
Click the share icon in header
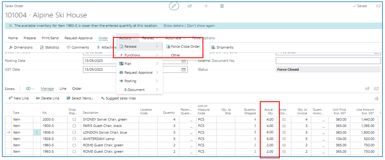tap(190, 6)
